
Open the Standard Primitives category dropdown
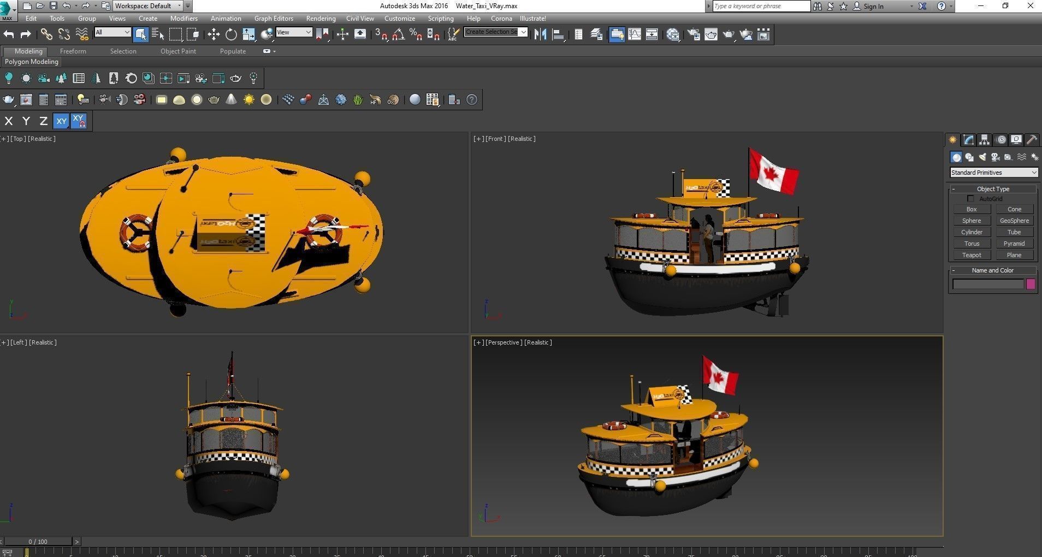pyautogui.click(x=994, y=173)
